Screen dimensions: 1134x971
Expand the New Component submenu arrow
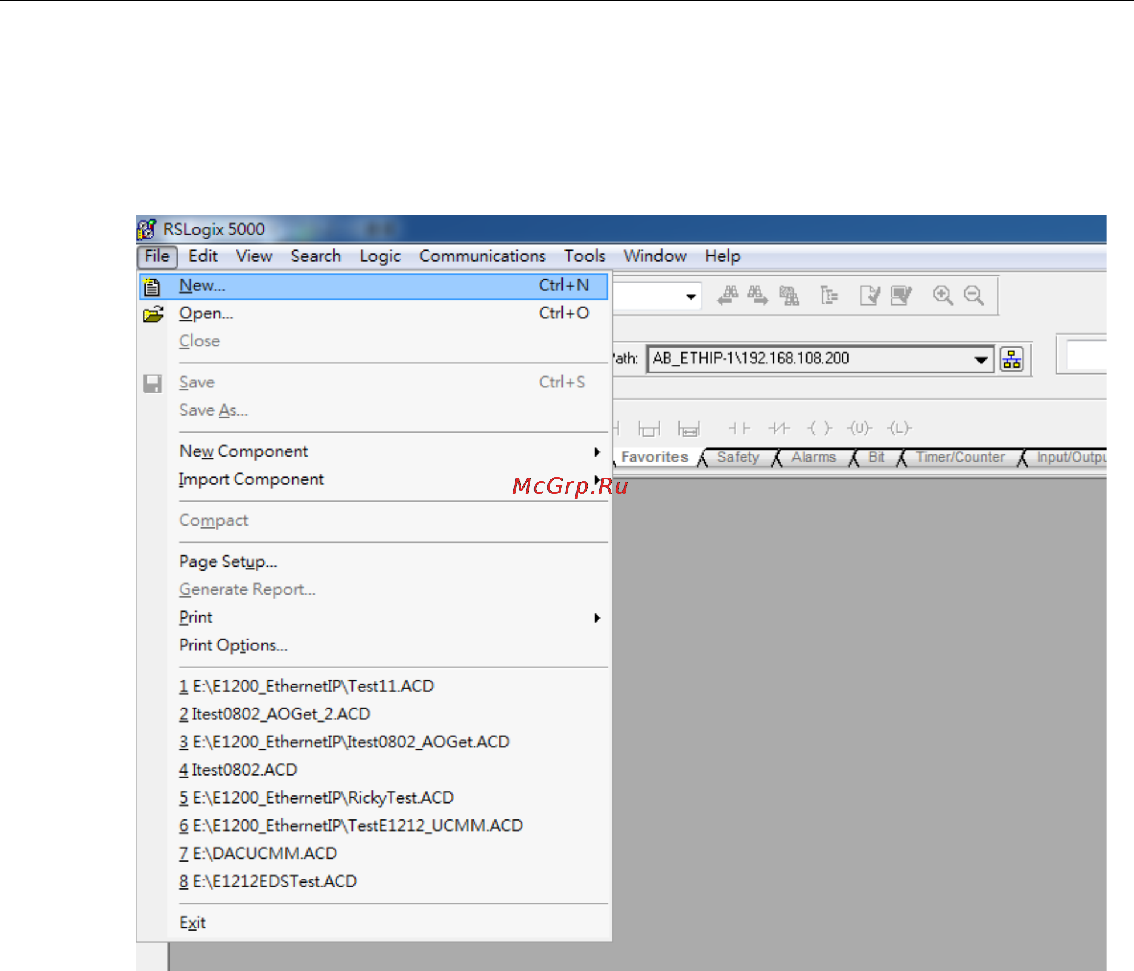tap(597, 452)
